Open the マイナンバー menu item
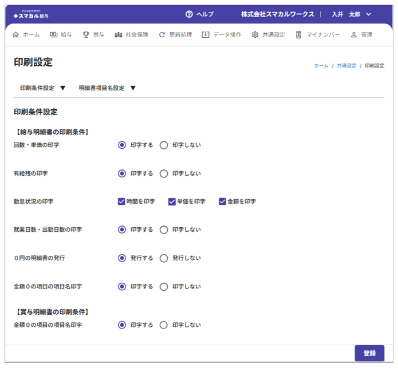The width and height of the screenshot is (398, 368). point(318,35)
